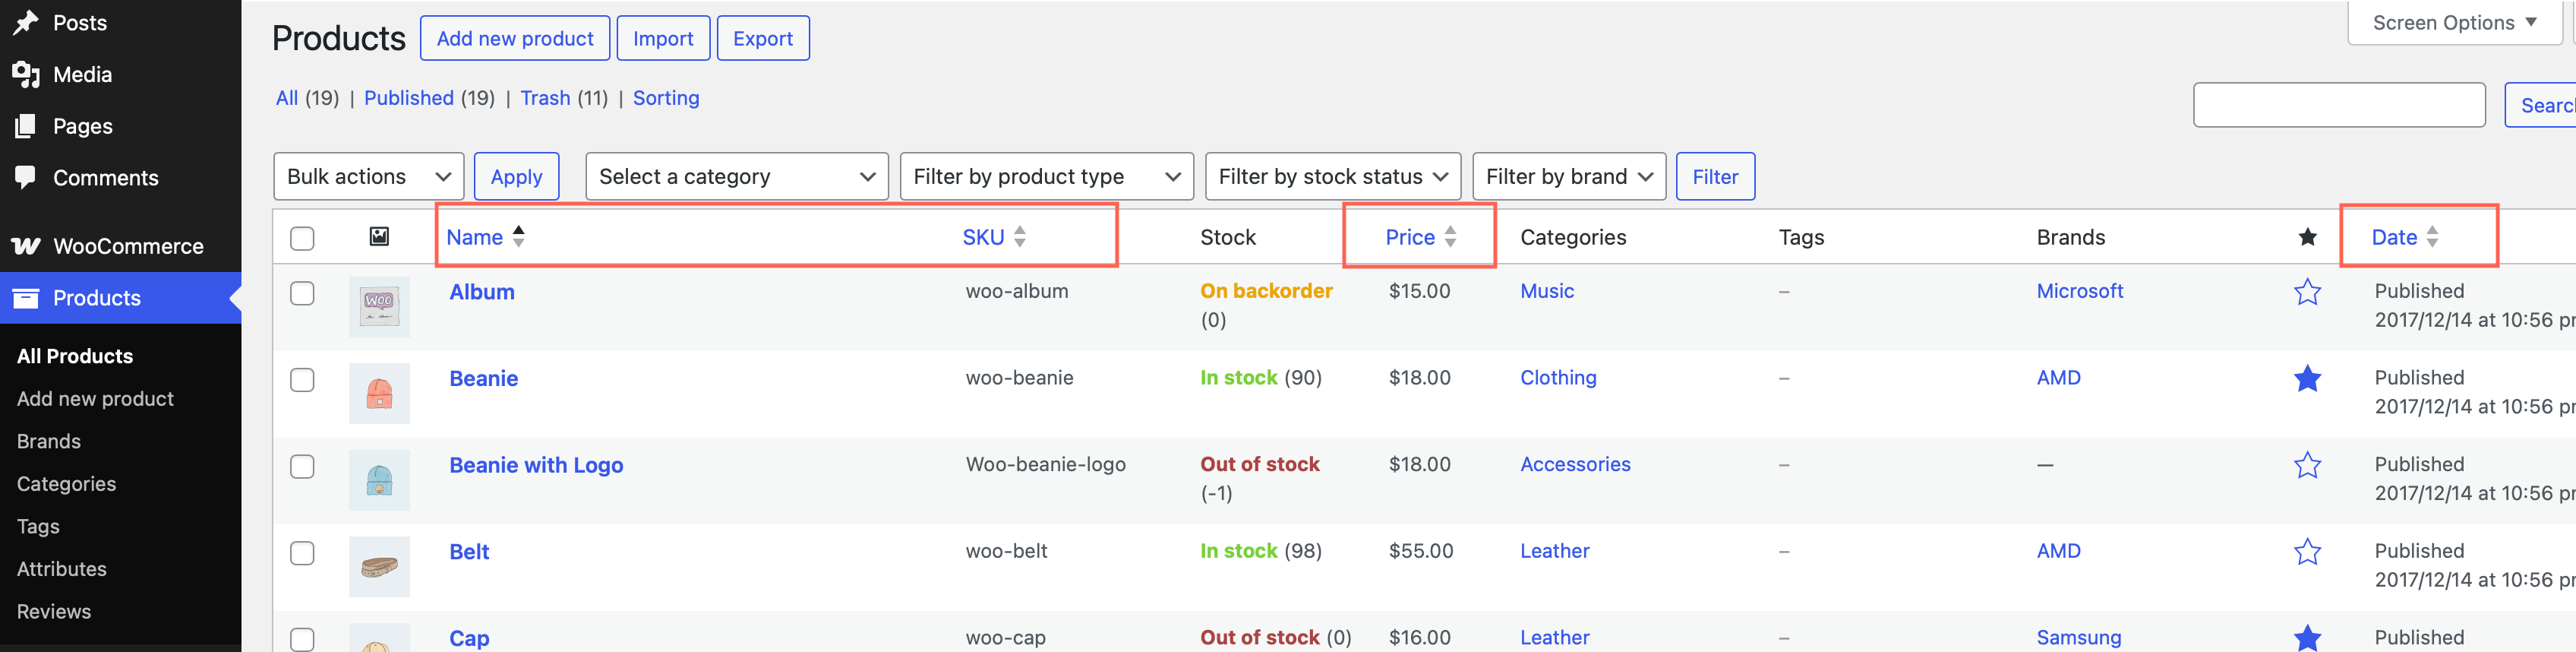
Task: Open the Filter by brand dropdown
Action: point(1569,176)
